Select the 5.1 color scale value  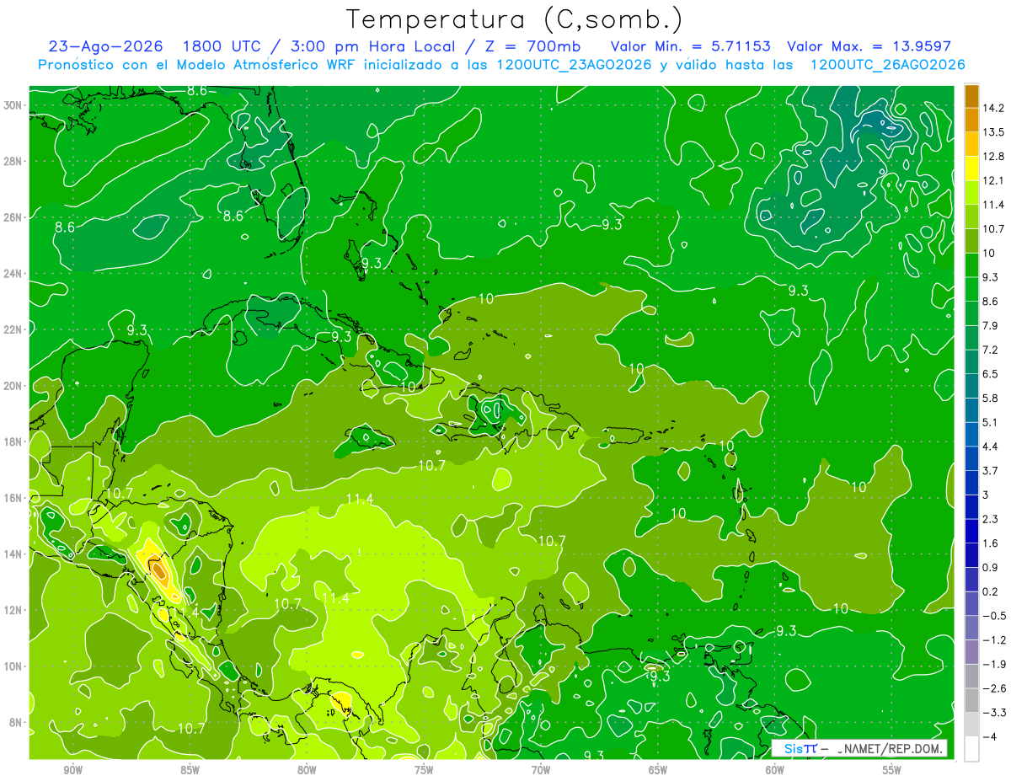991,422
